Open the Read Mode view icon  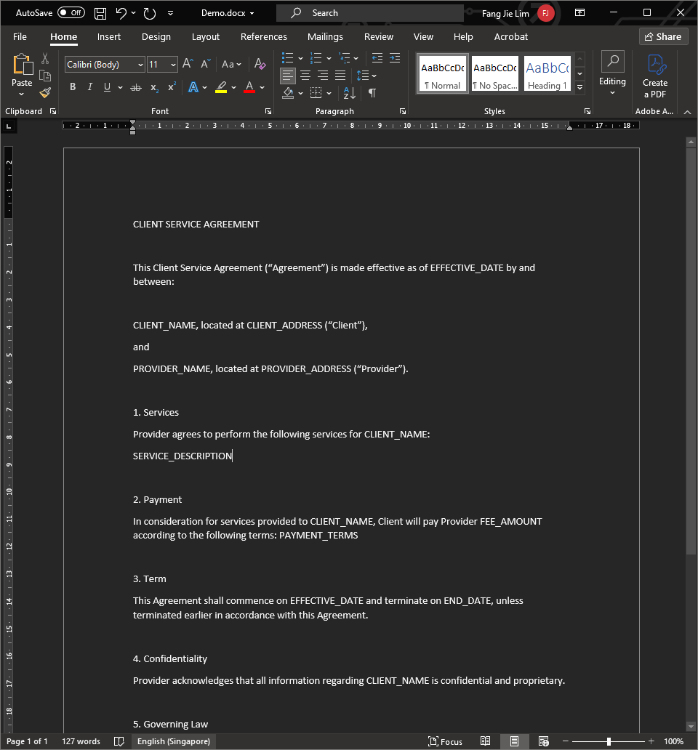pyautogui.click(x=485, y=741)
